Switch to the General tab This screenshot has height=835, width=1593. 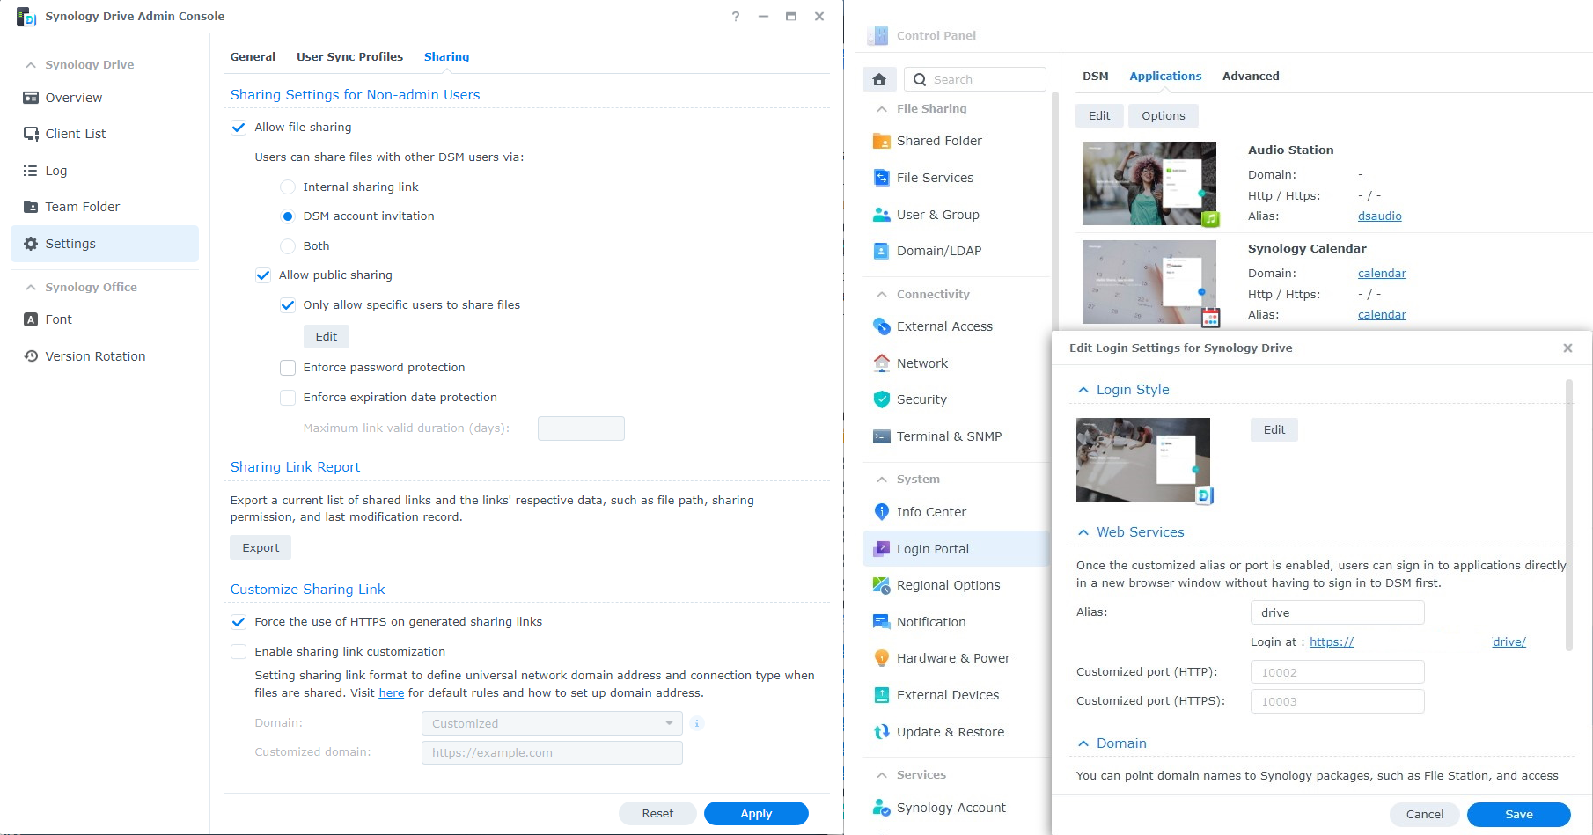253,56
